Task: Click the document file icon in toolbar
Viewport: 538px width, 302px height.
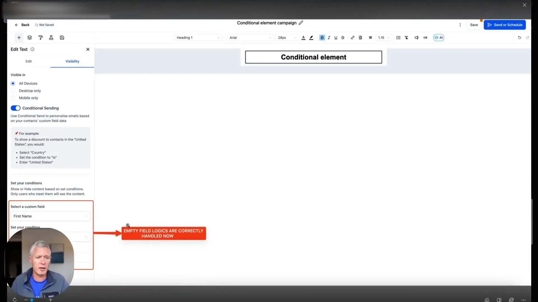Action: pos(360,37)
